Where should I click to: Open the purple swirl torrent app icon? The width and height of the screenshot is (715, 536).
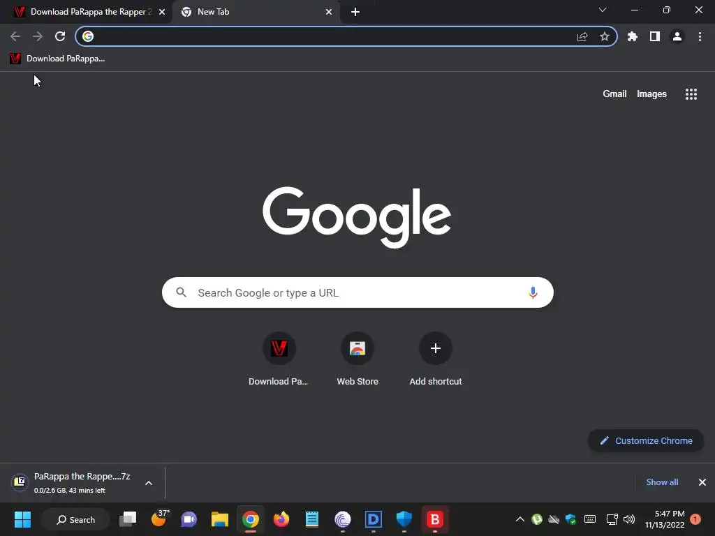[x=342, y=519]
